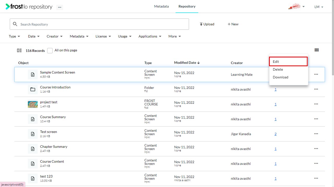Open the Applications filter dropdown

(x=150, y=36)
